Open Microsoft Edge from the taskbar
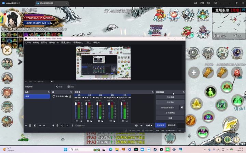Viewport: 246px width, 153px height. pos(111,150)
